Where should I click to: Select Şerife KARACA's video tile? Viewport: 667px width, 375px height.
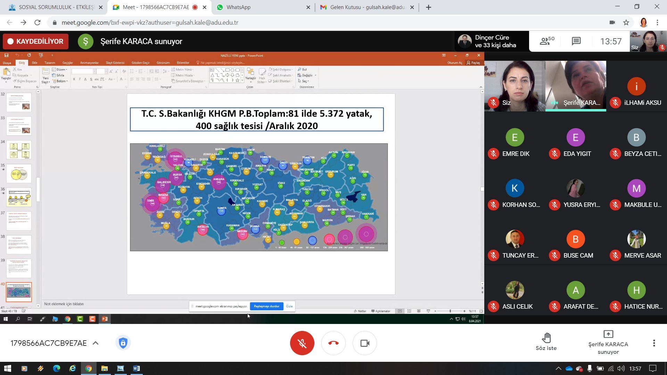(575, 86)
